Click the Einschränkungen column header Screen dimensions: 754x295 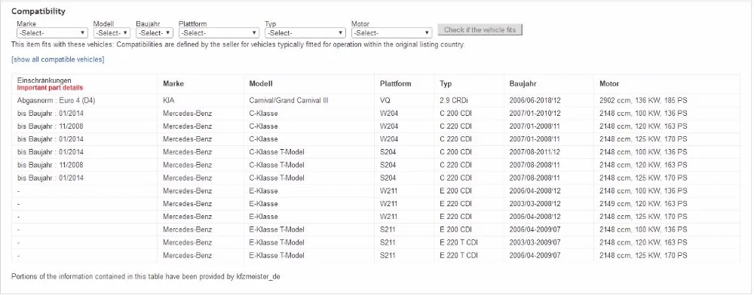coord(44,81)
